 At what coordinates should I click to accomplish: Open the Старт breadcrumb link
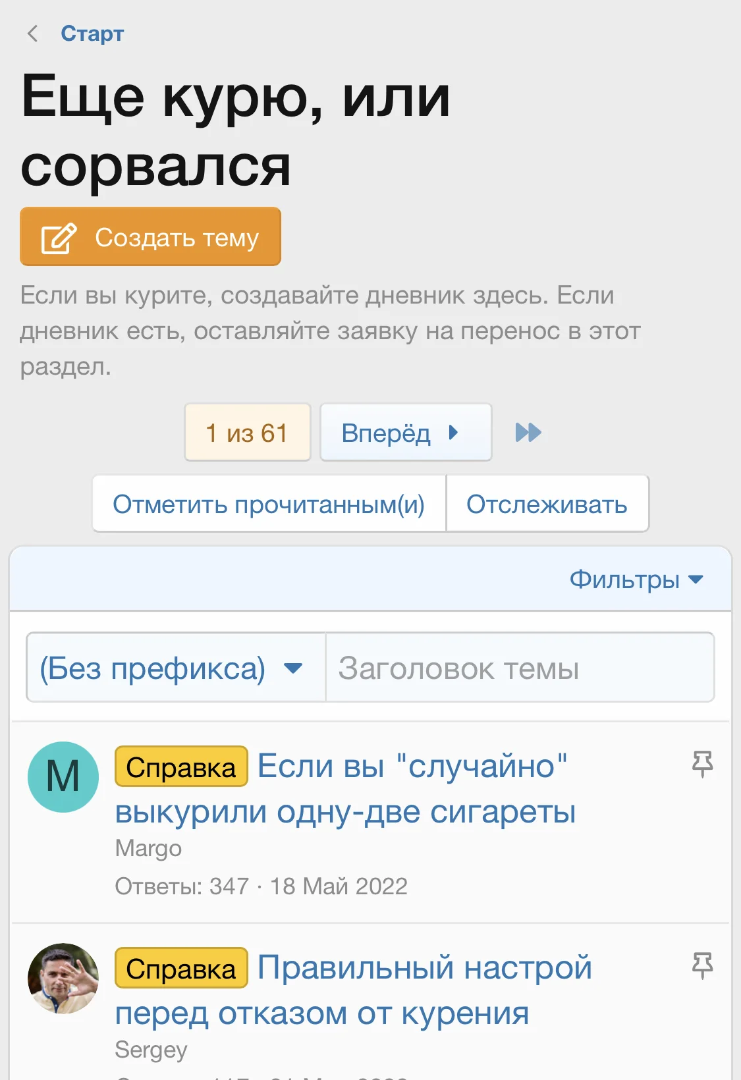click(92, 34)
